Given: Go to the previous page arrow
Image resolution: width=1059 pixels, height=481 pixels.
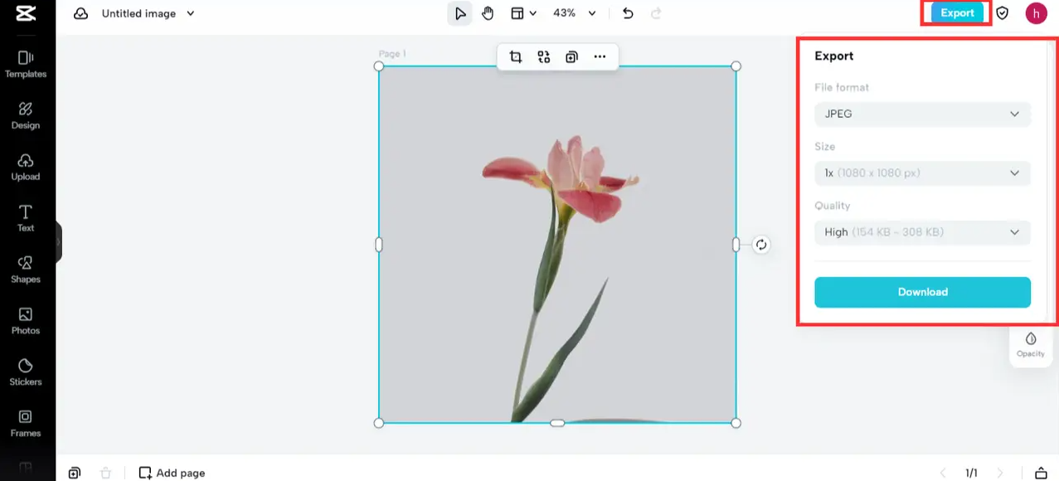Looking at the screenshot, I should tap(943, 473).
